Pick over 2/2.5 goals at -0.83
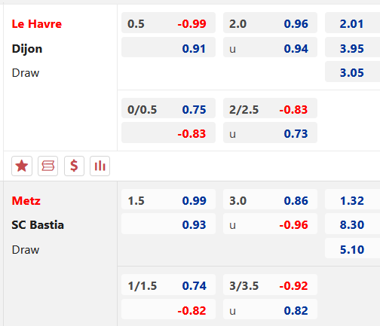380x326 pixels. click(270, 108)
